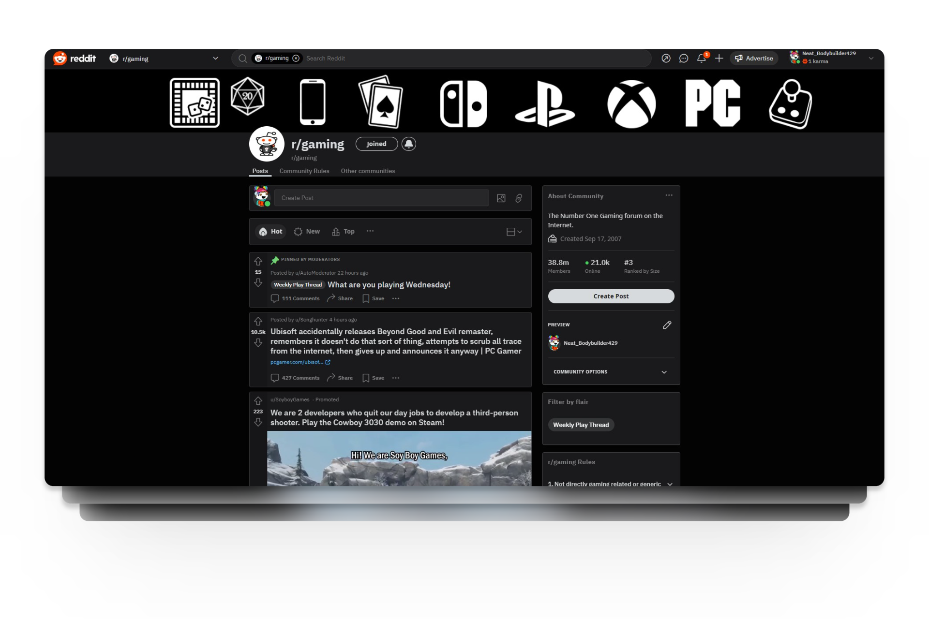929x619 pixels.
Task: Downvote the Weekly Play Thread post
Action: coord(258,283)
